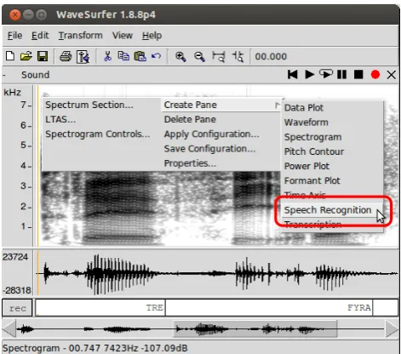Click the status bar Spectrogram readout
401x354 pixels.
95,348
